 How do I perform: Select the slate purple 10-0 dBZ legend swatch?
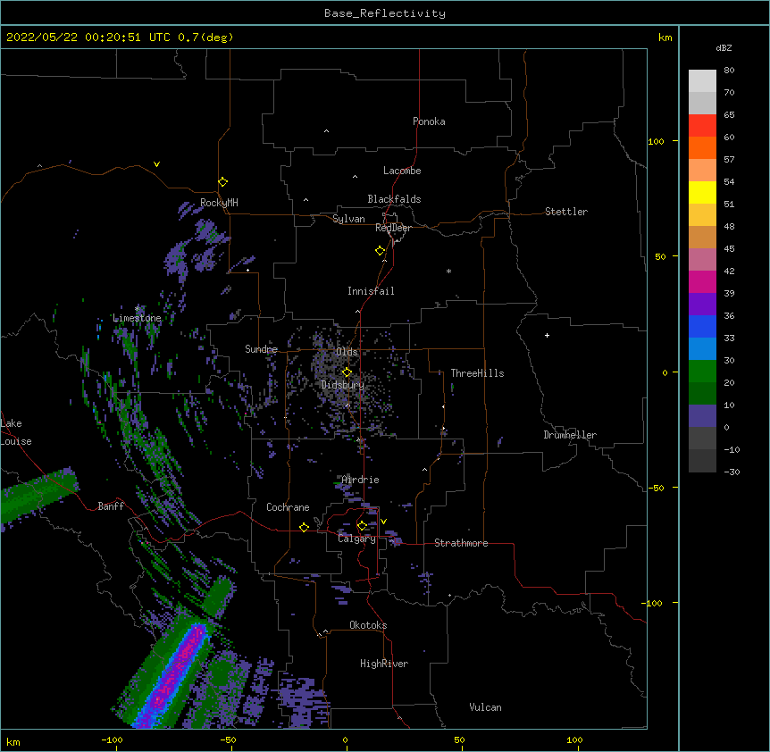702,416
